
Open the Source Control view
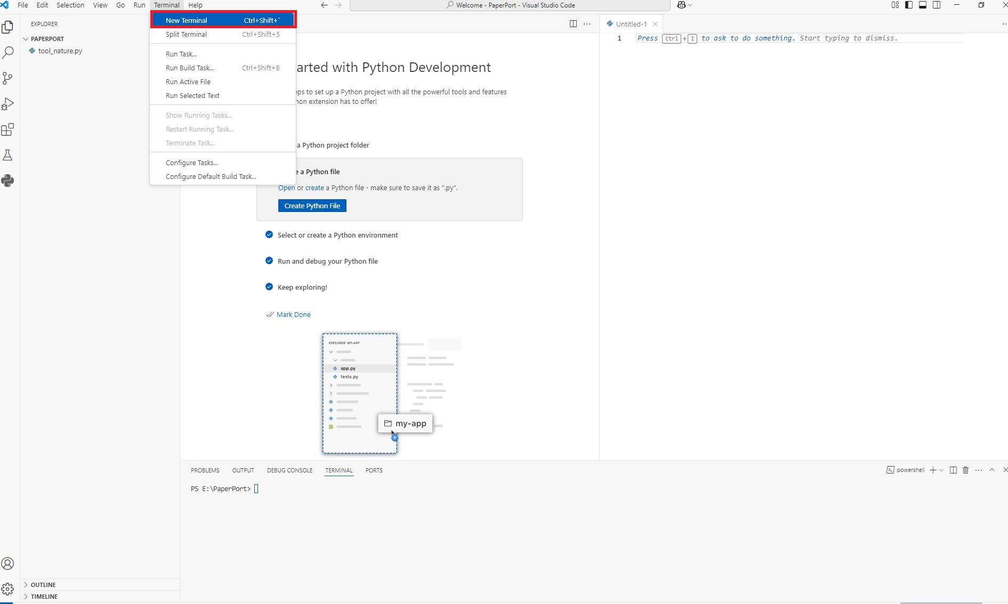pos(8,78)
